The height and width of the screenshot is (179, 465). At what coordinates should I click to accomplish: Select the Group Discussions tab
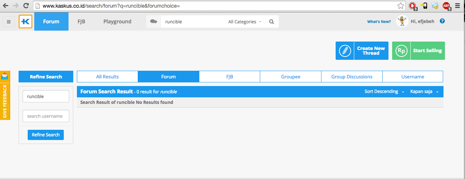pos(352,77)
